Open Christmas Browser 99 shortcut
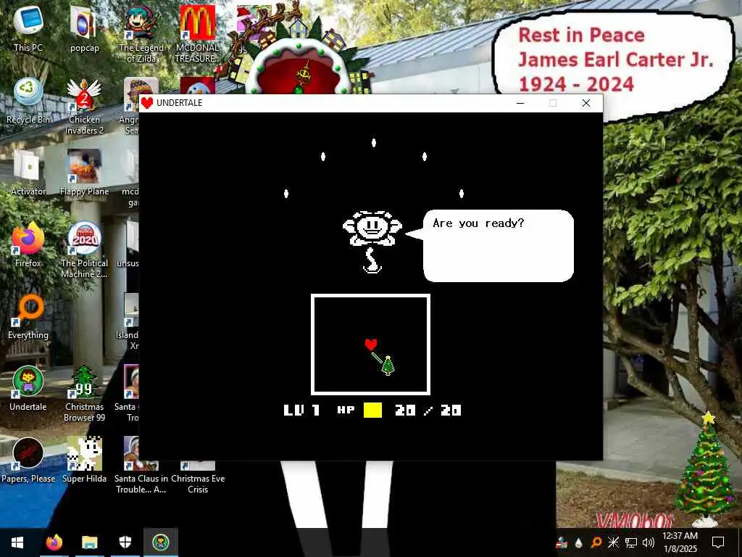 [x=84, y=394]
